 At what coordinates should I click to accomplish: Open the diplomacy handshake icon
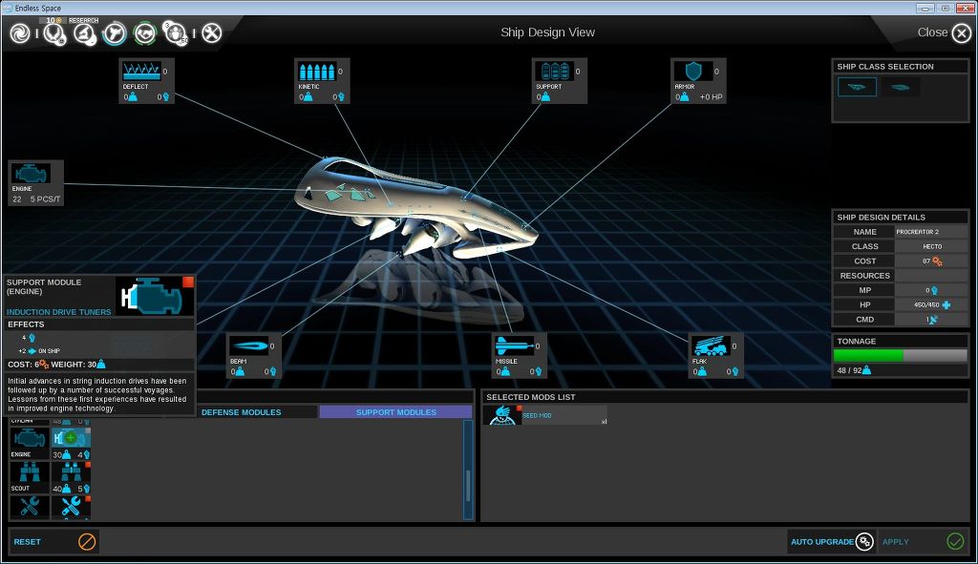145,33
